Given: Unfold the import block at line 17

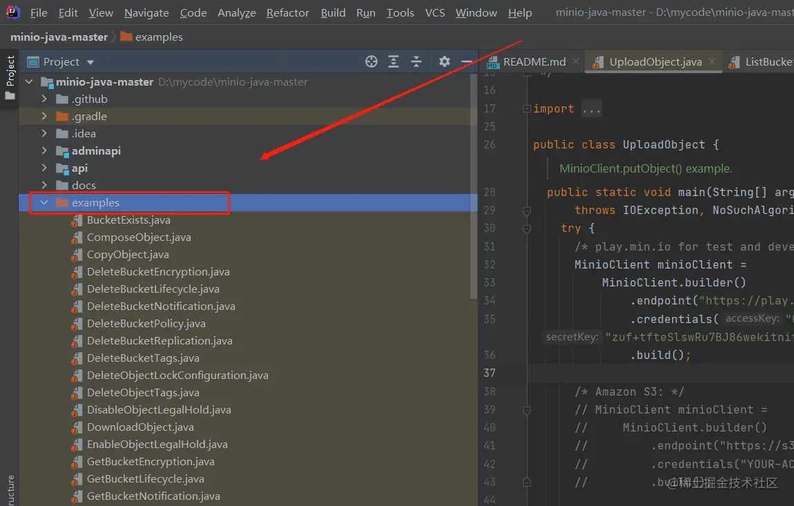Looking at the screenshot, I should point(527,108).
